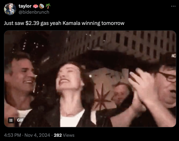Open the 4:53 PM timestamp link
The image size is (179, 141).
click(12, 135)
